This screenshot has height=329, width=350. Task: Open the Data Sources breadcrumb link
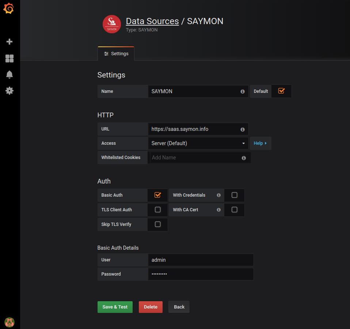coord(152,21)
